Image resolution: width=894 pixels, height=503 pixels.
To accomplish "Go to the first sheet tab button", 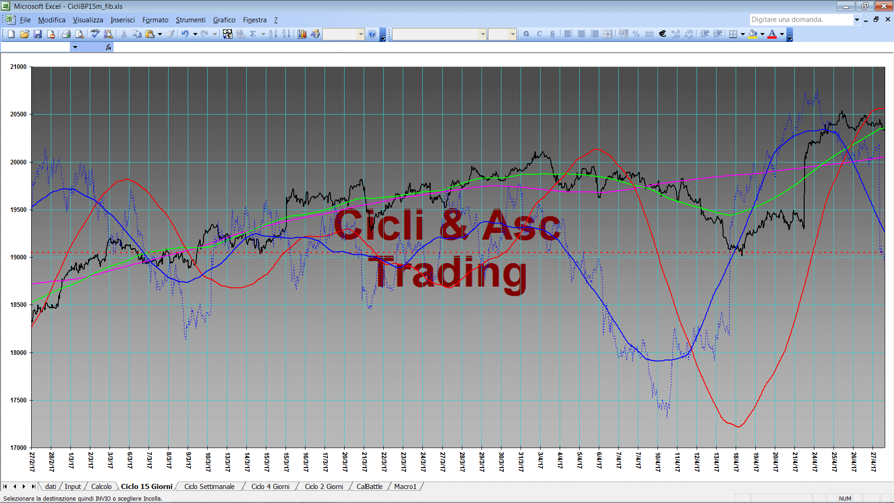I will [x=5, y=487].
